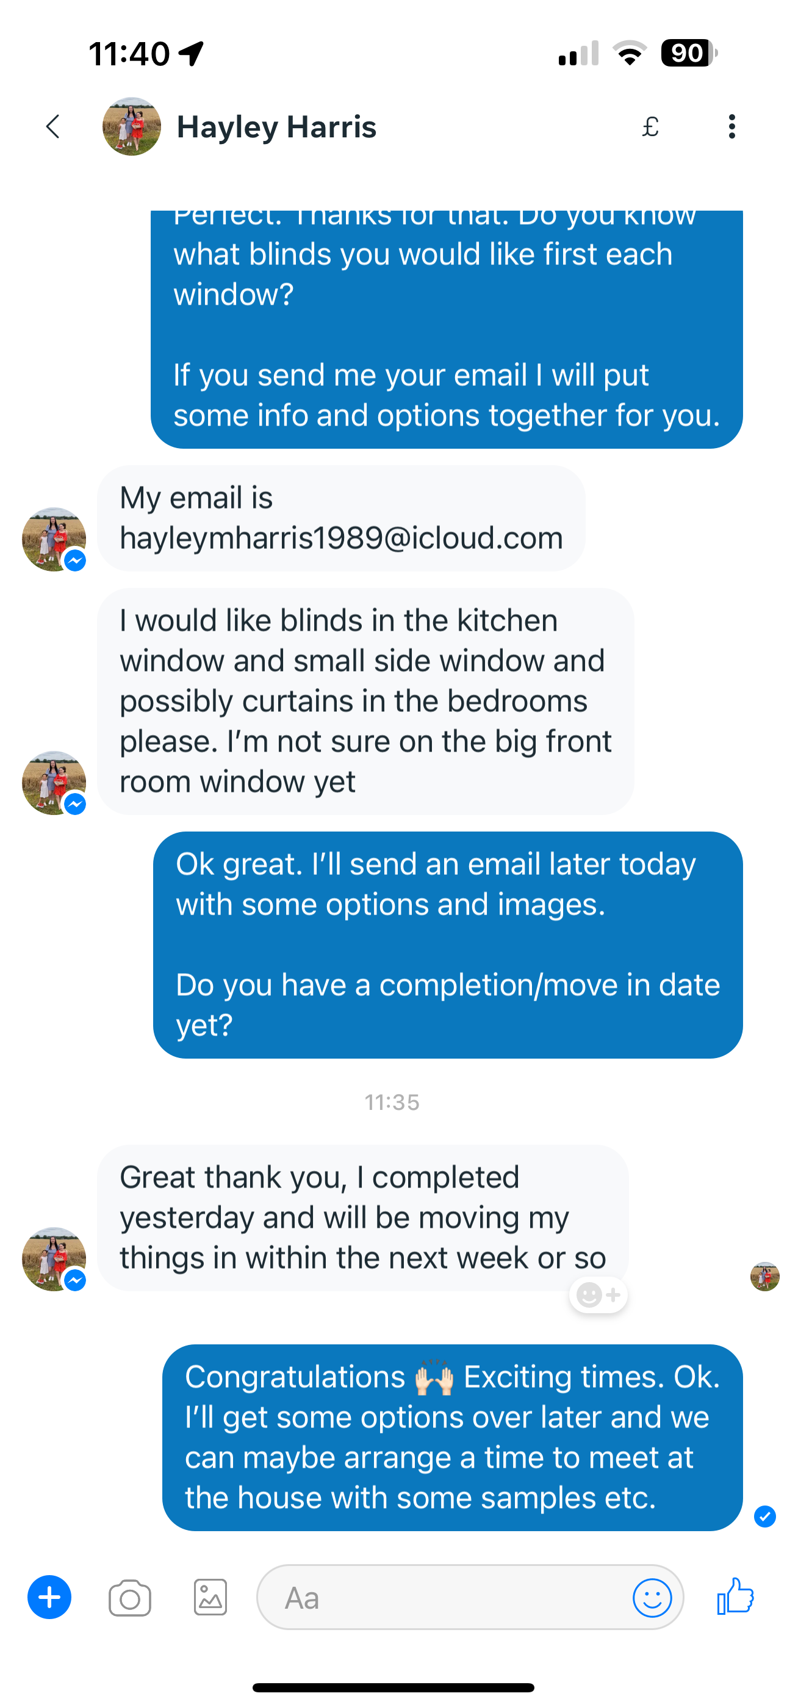Tap the hayleymharris1989@icloud.com email message
This screenshot has width=787, height=1707.
340,518
